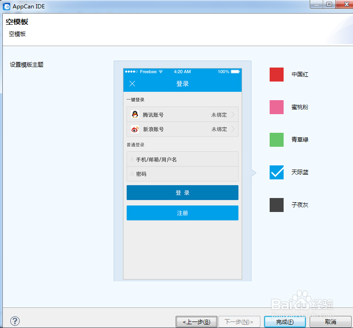Viewport: 353px width, 328px height.
Task: Click the dark blue 登 录 button in the preview
Action: click(x=183, y=192)
